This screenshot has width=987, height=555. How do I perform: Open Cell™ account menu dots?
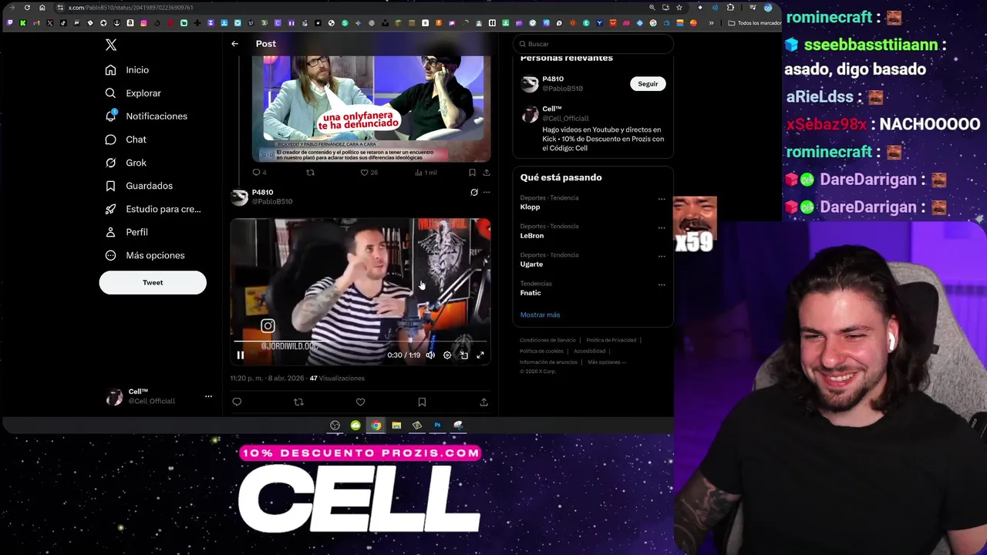tap(208, 396)
